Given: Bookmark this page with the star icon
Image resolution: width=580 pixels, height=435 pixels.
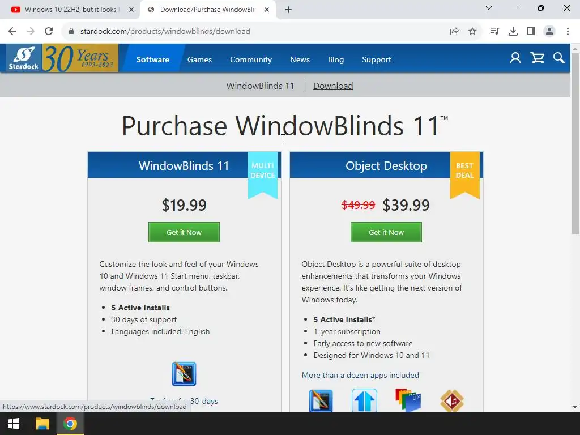Looking at the screenshot, I should pyautogui.click(x=472, y=32).
